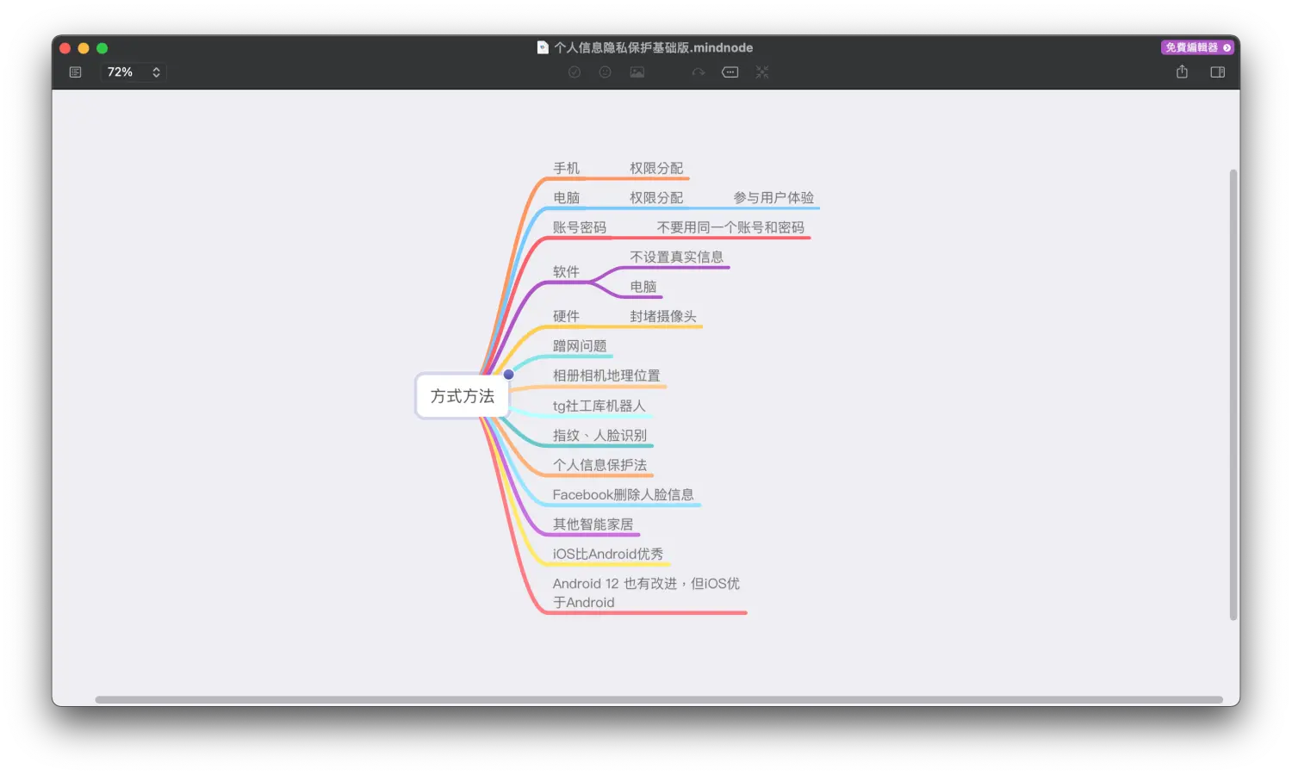Click the add task checkmark icon

(x=575, y=72)
